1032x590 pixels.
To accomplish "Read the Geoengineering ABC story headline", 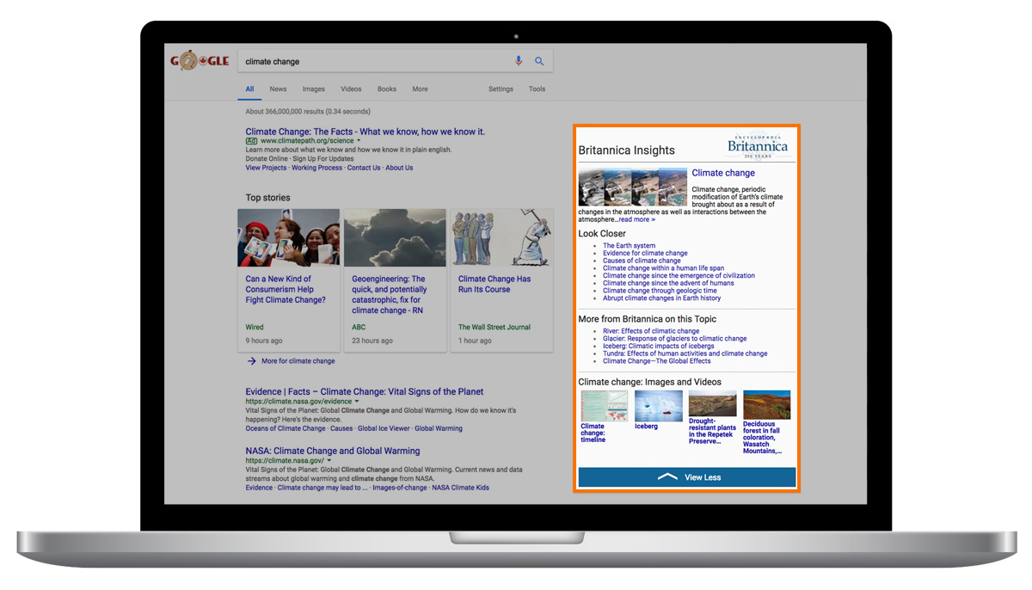I will (x=390, y=294).
